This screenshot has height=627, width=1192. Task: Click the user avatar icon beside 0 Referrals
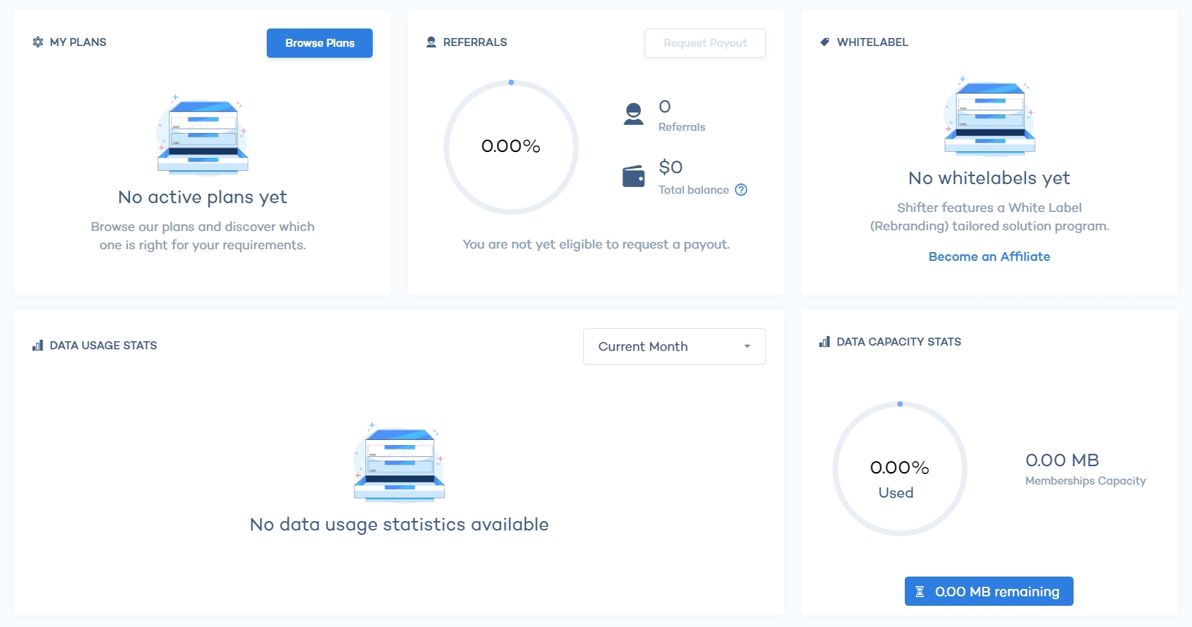634,114
